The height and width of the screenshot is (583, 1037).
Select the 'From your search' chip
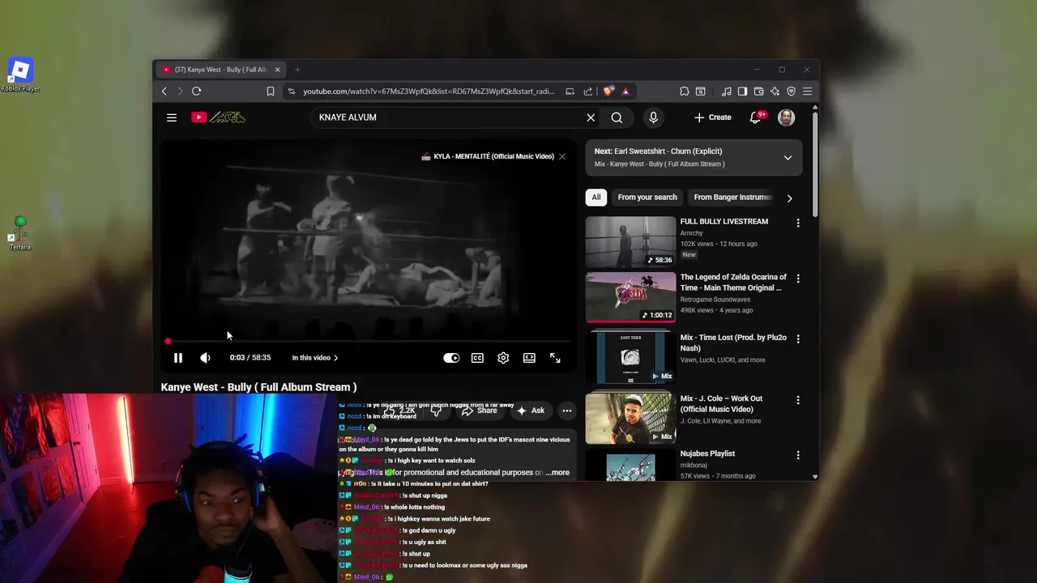pyautogui.click(x=647, y=197)
